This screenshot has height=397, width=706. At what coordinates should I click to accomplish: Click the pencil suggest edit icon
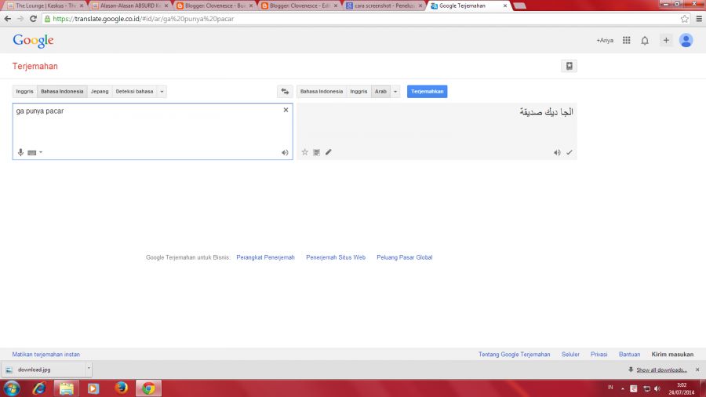coord(328,152)
